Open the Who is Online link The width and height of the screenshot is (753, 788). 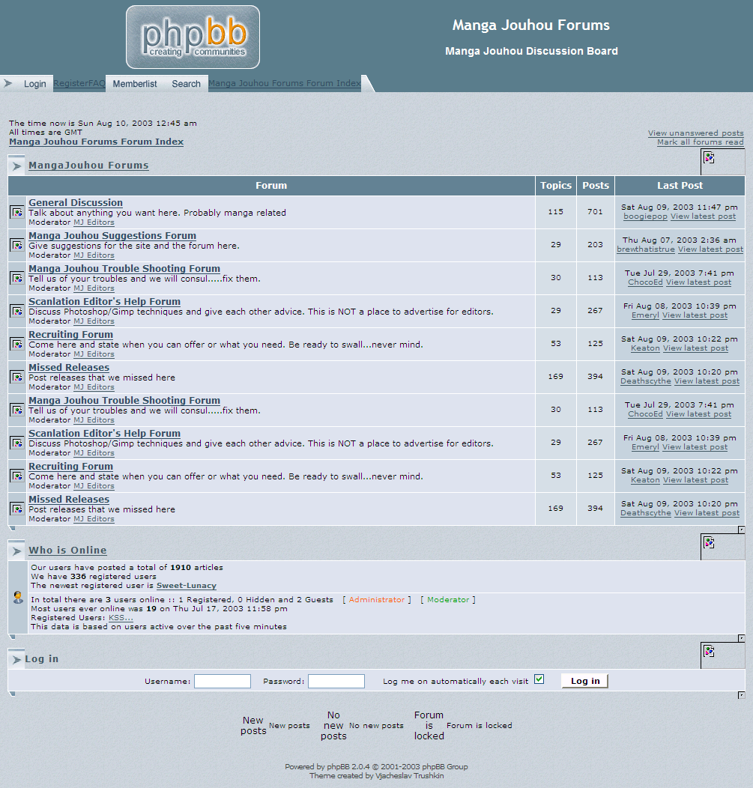(x=67, y=551)
